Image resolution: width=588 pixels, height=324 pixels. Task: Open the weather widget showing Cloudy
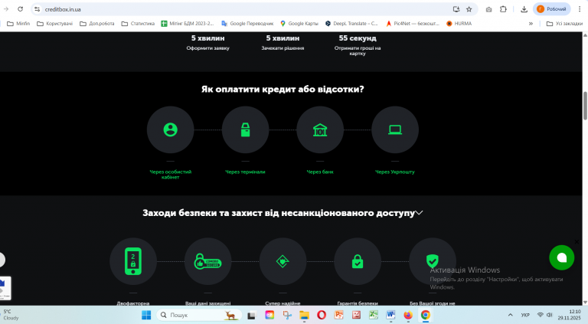pyautogui.click(x=11, y=315)
